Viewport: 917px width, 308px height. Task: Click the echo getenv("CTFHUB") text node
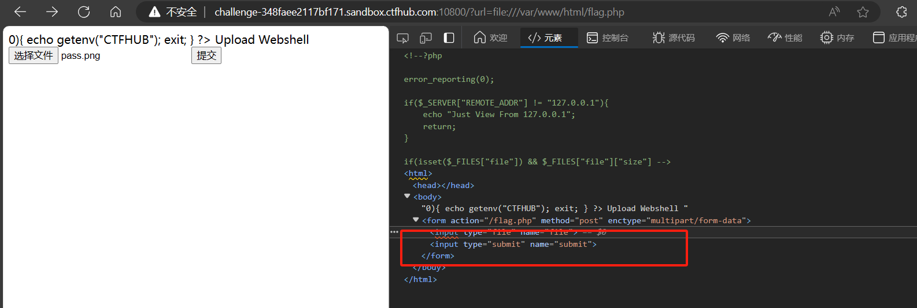point(554,208)
